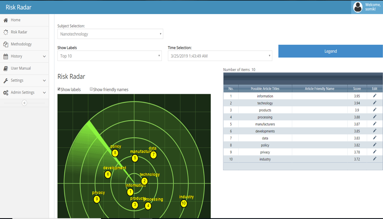Click radar marker 3 for products
Screen dimensions: 383x219
pos(135,205)
